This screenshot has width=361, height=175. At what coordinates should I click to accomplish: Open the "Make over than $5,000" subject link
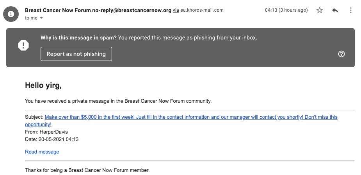tap(191, 117)
